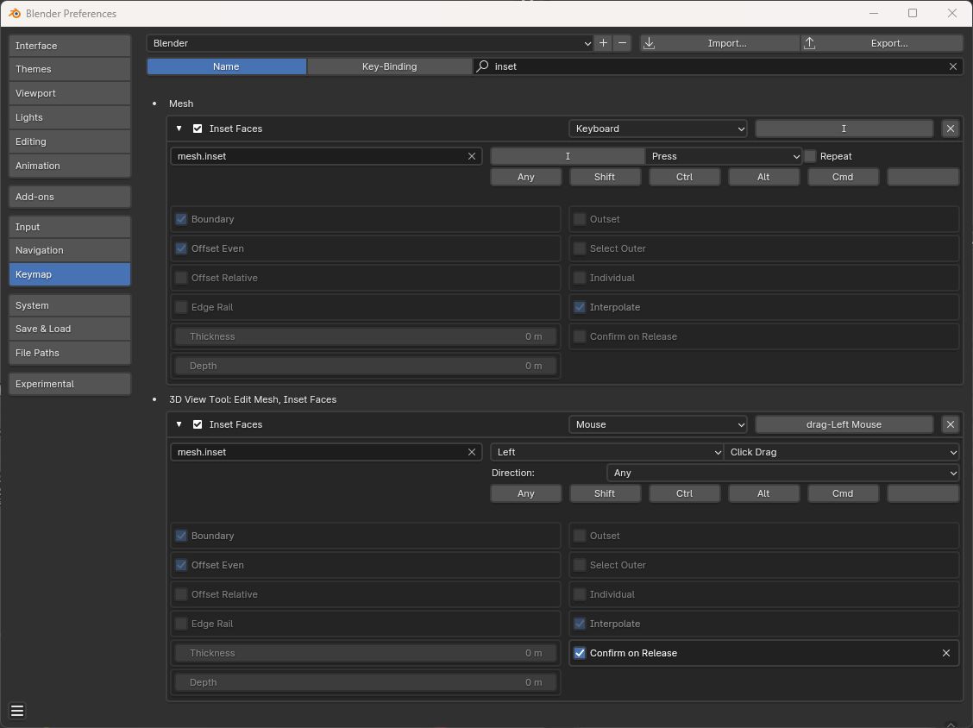Screen dimensions: 973x728
Task: Open the Save & Load preferences section
Action: pyautogui.click(x=70, y=329)
